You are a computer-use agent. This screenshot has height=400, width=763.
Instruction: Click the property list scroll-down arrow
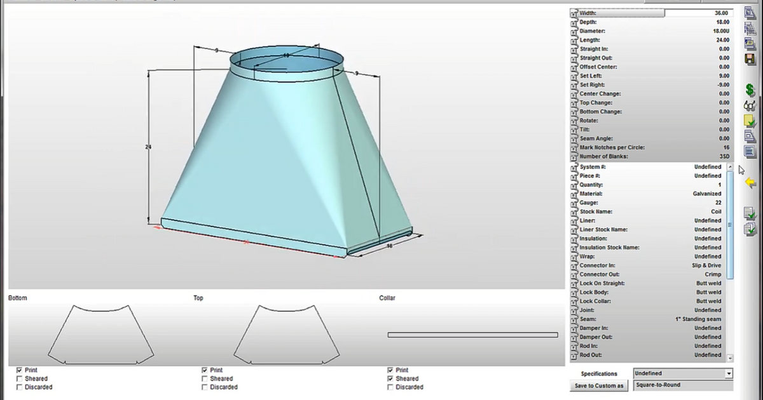click(x=730, y=358)
